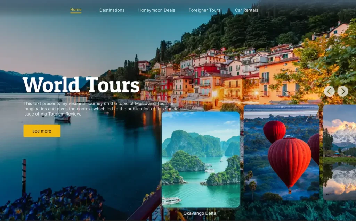356x222 pixels.
Task: Click the Okavango Delta caption text
Action: (x=200, y=213)
